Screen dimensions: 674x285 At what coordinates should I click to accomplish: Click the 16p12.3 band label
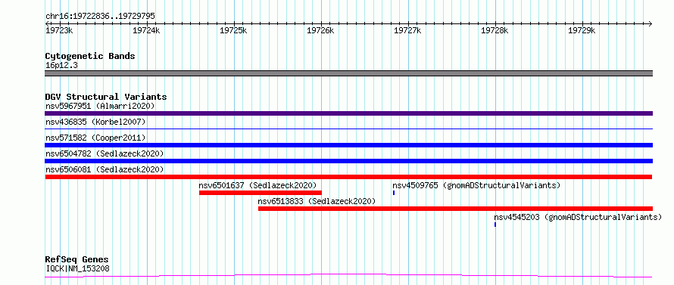[x=61, y=66]
